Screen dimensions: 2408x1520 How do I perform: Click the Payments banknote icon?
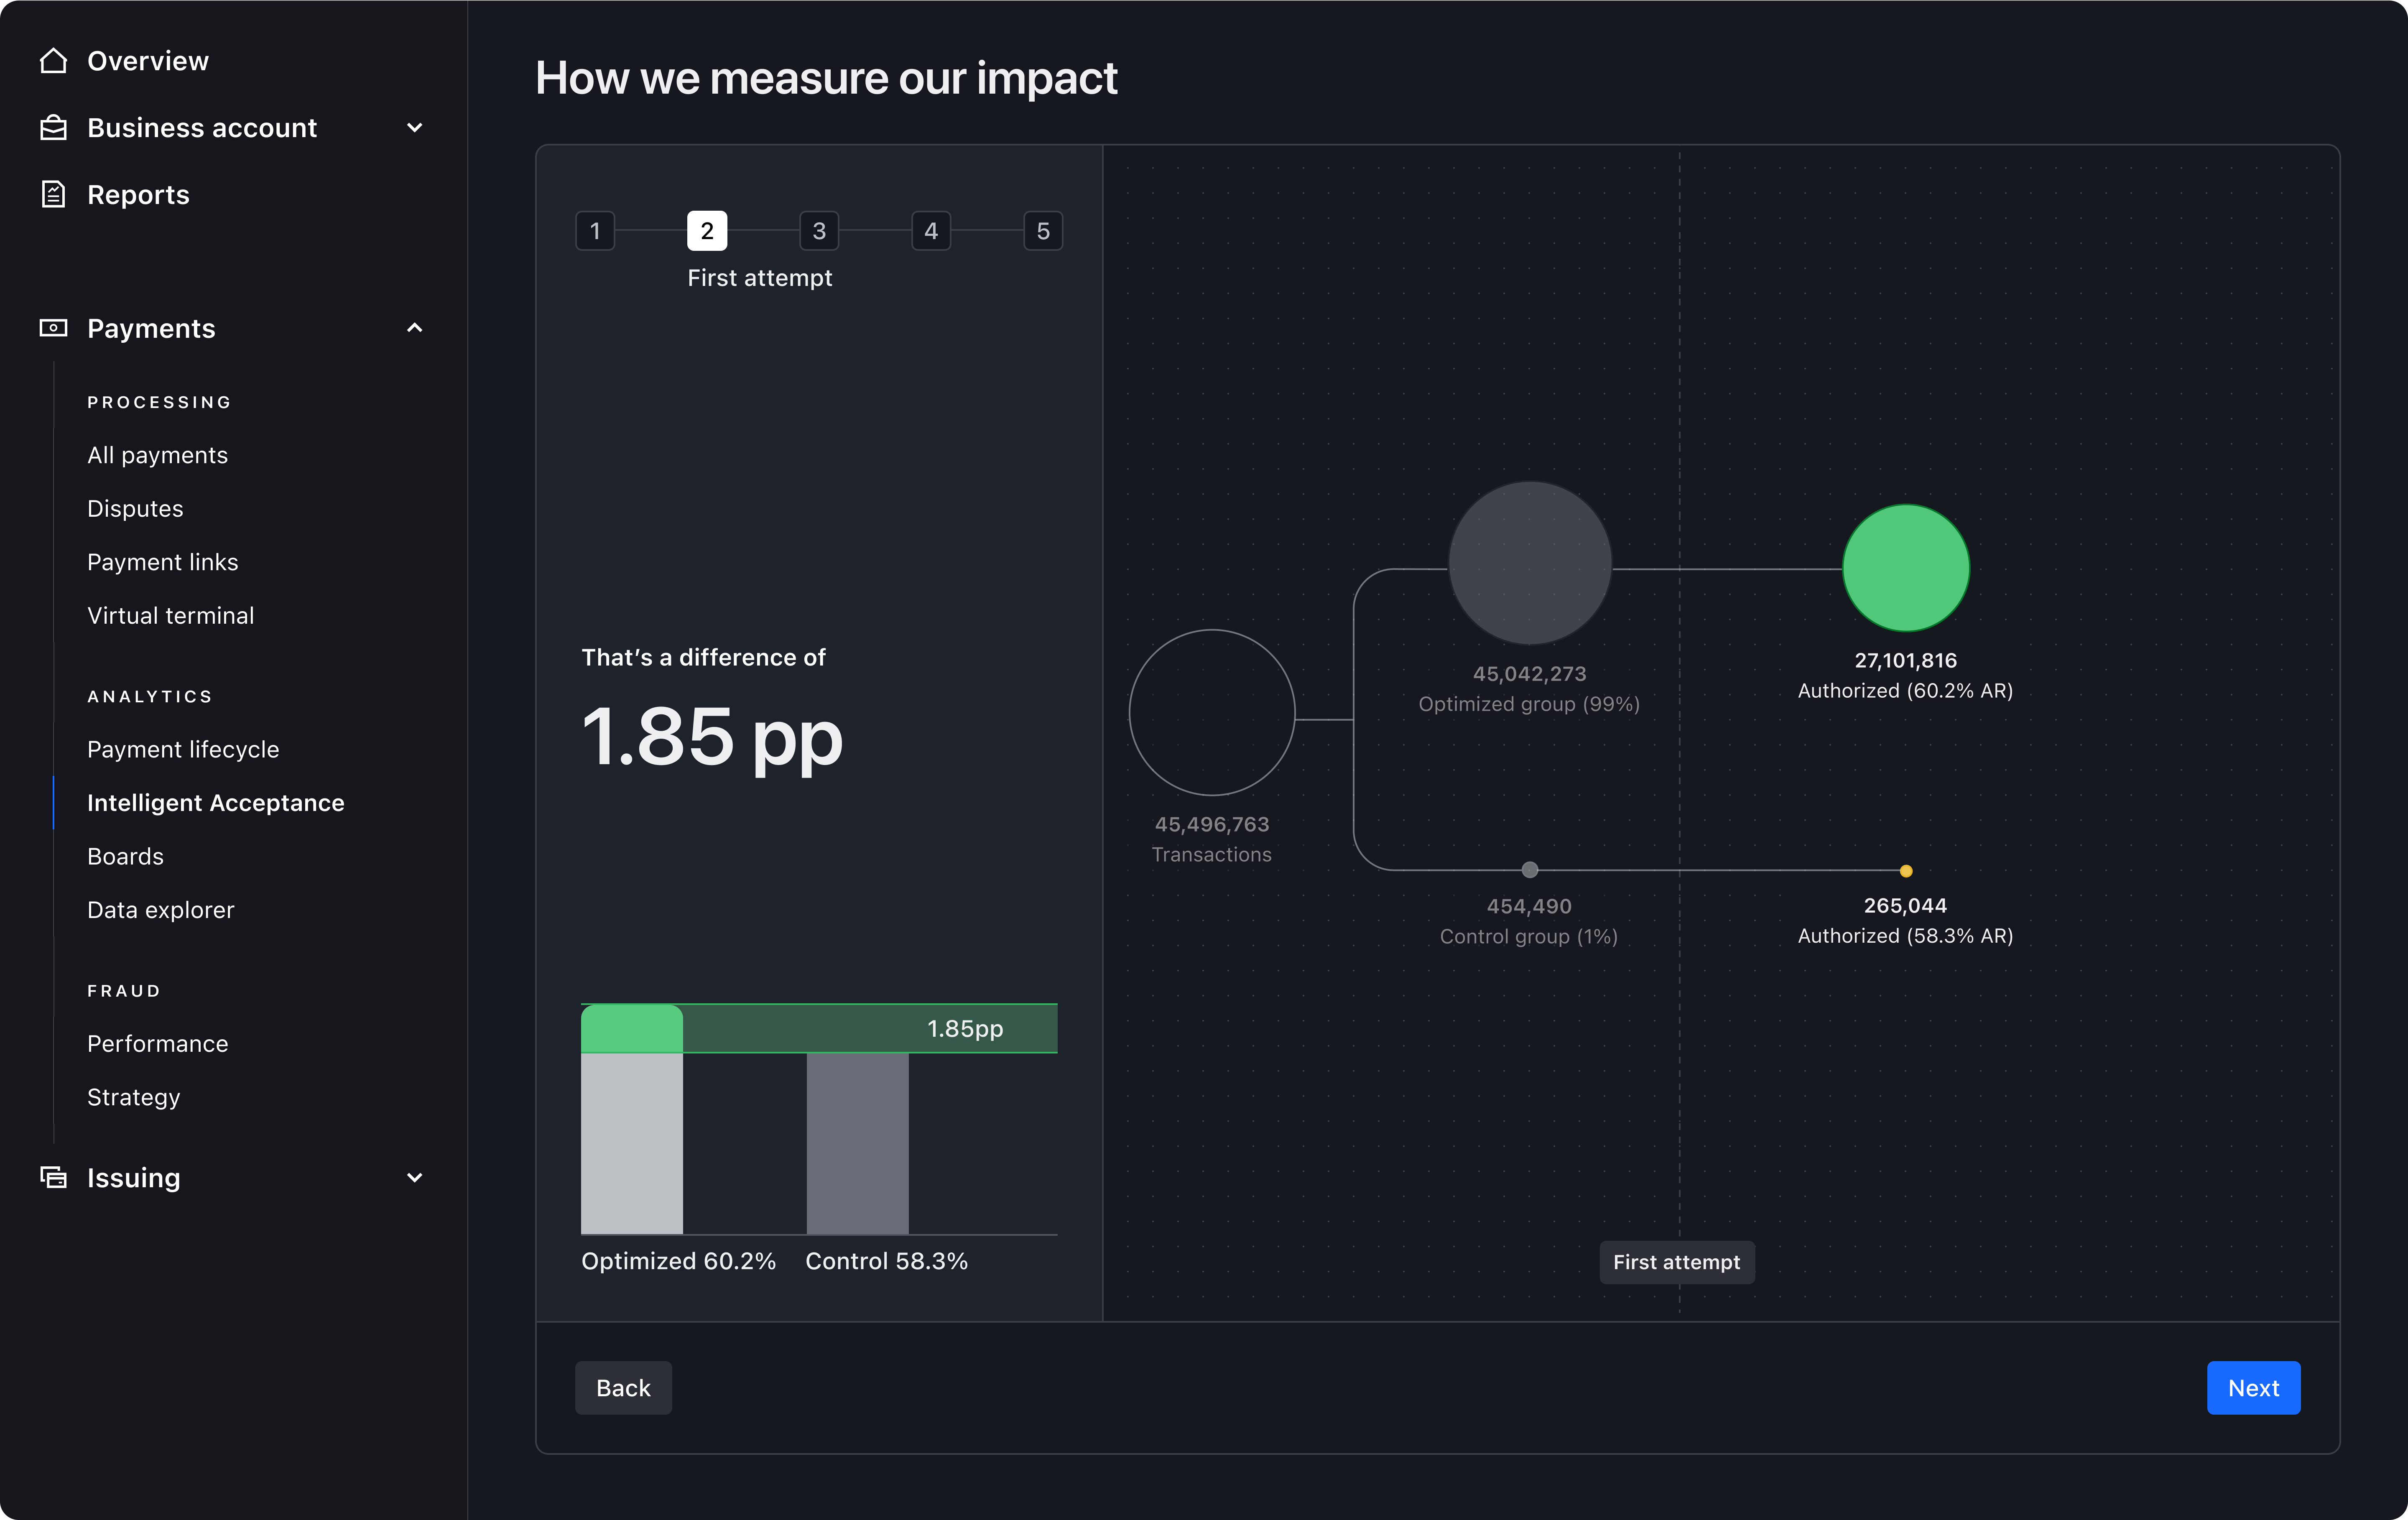coord(53,328)
